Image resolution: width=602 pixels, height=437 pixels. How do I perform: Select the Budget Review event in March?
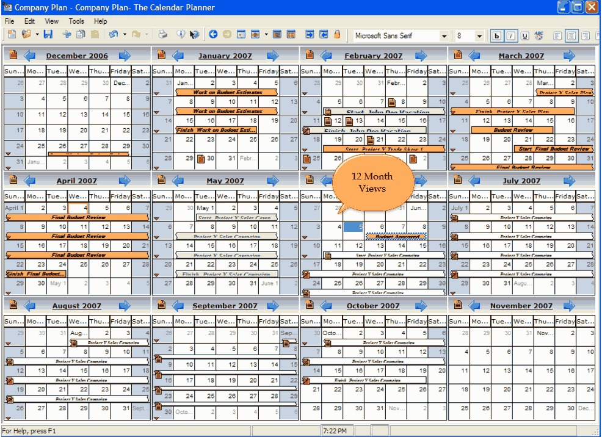[513, 130]
